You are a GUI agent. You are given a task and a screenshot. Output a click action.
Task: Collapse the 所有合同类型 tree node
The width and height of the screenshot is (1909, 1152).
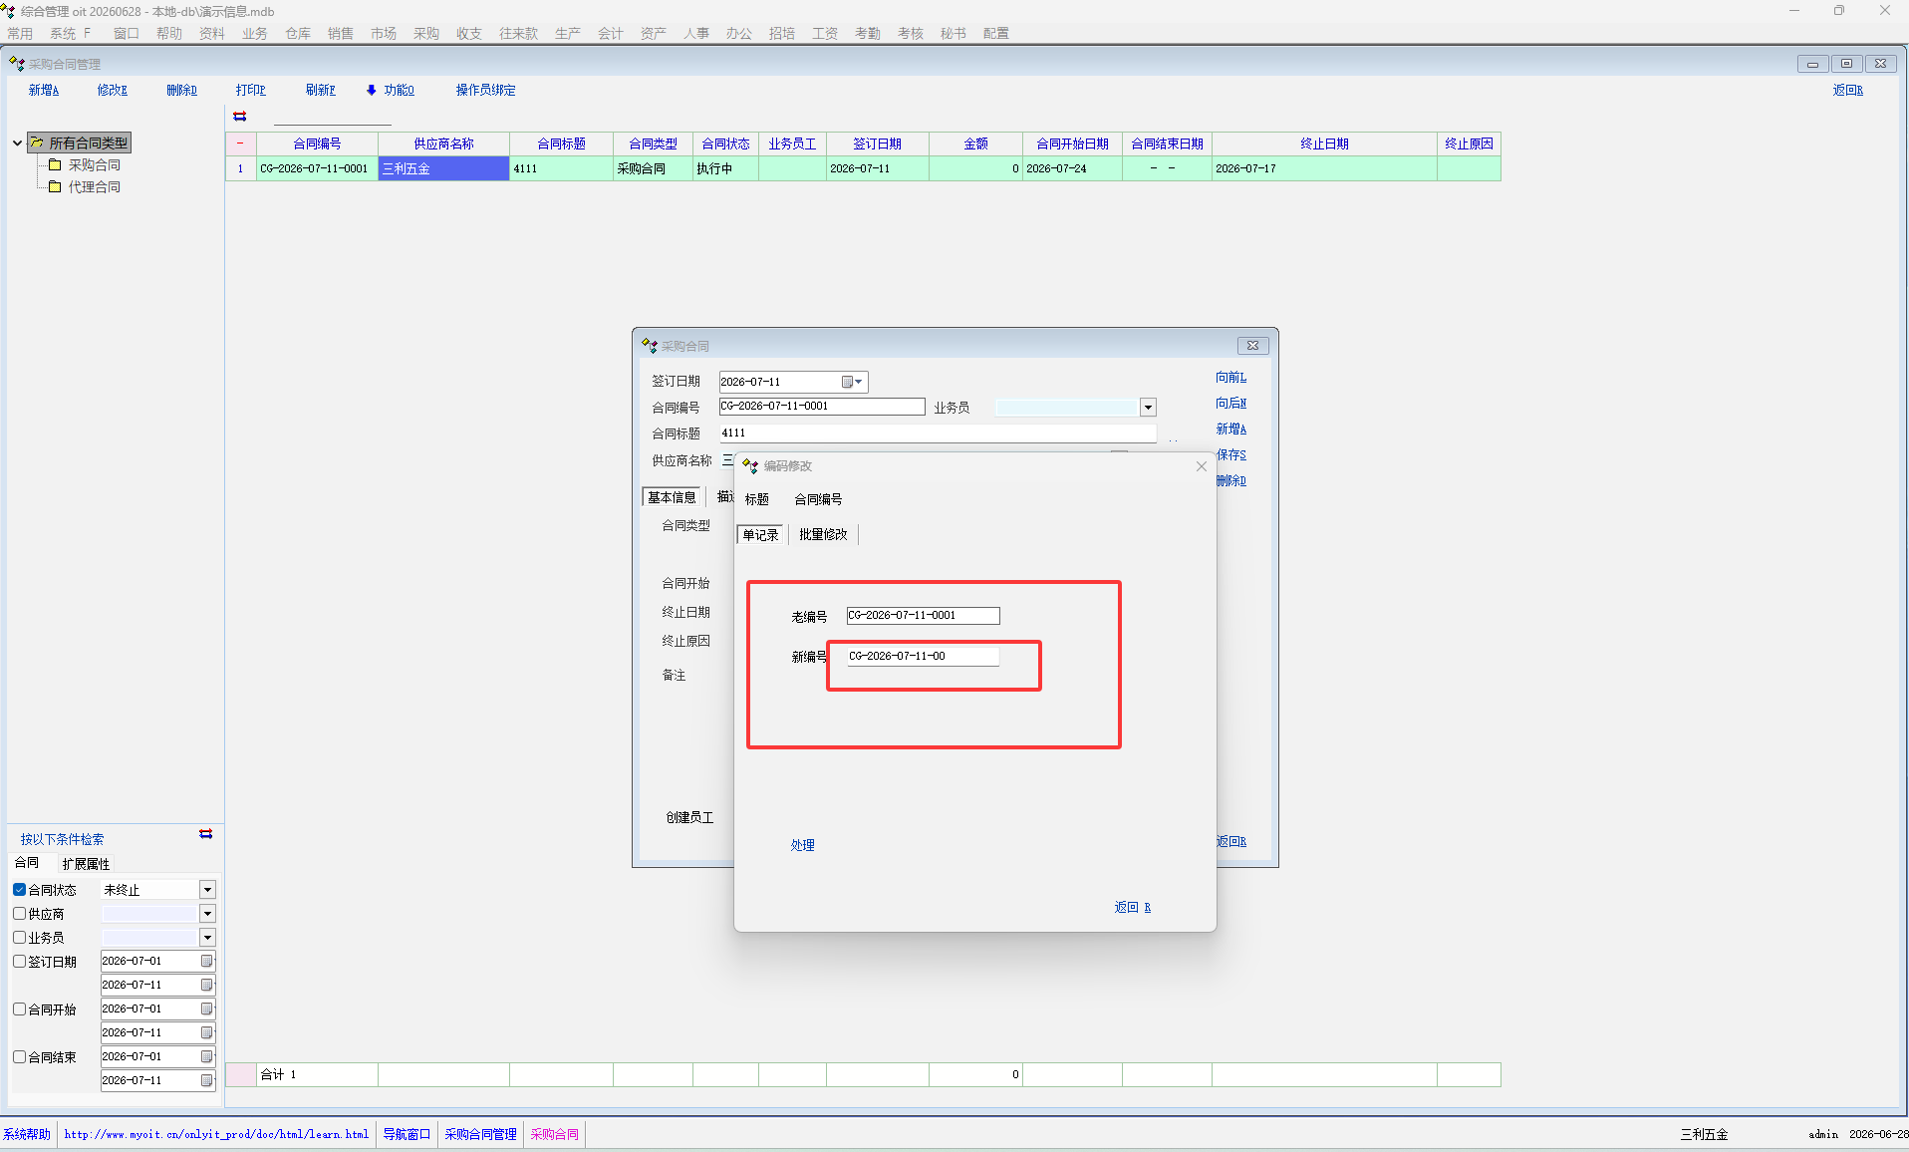click(17, 144)
